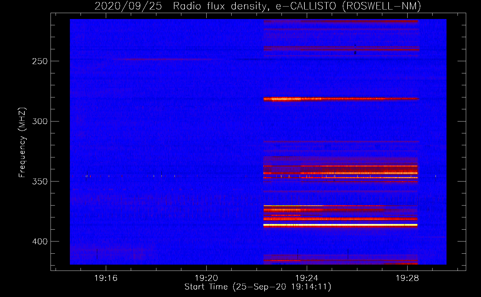The width and height of the screenshot is (481, 297).
Task: Click the bright band near 282 MHz
Action: coord(341,99)
